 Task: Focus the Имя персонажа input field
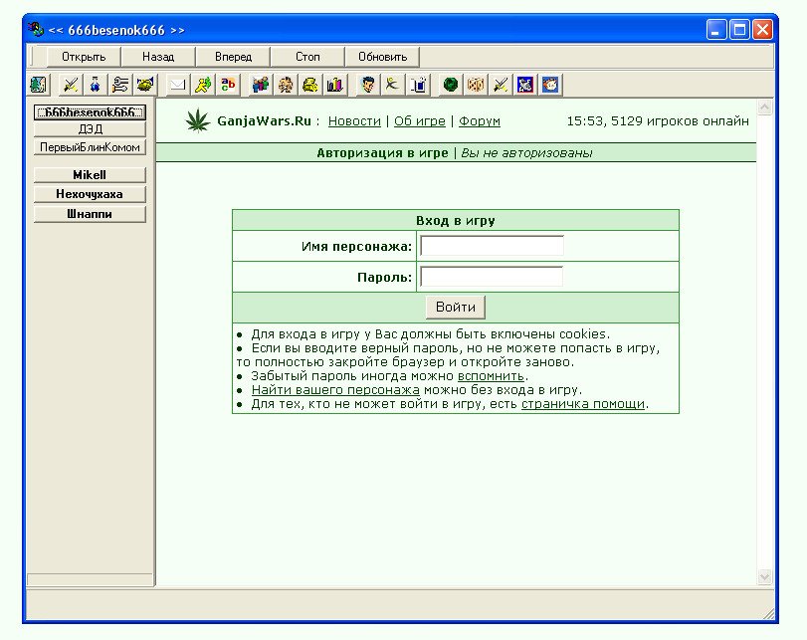492,246
